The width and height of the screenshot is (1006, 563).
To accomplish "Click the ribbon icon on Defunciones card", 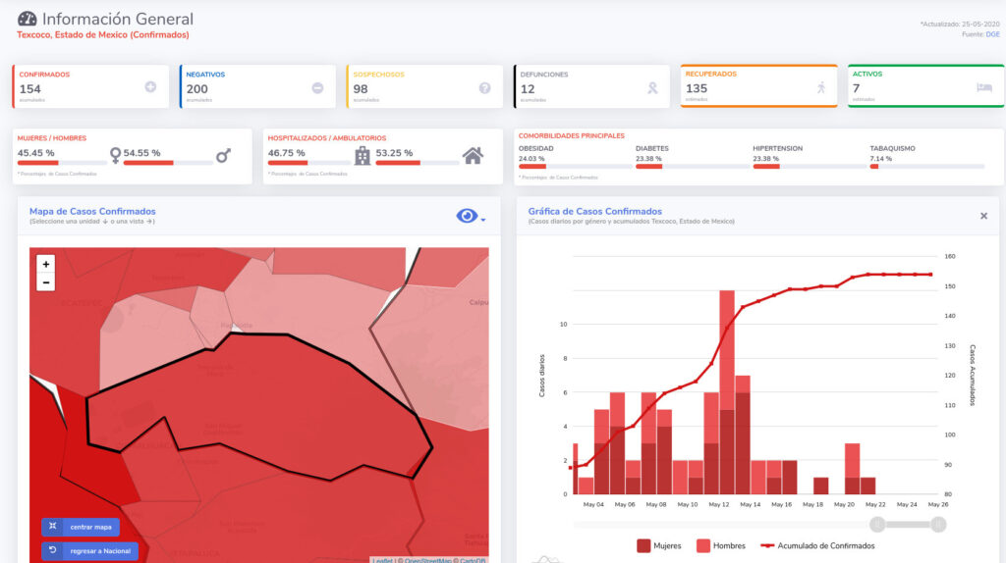I will (651, 88).
